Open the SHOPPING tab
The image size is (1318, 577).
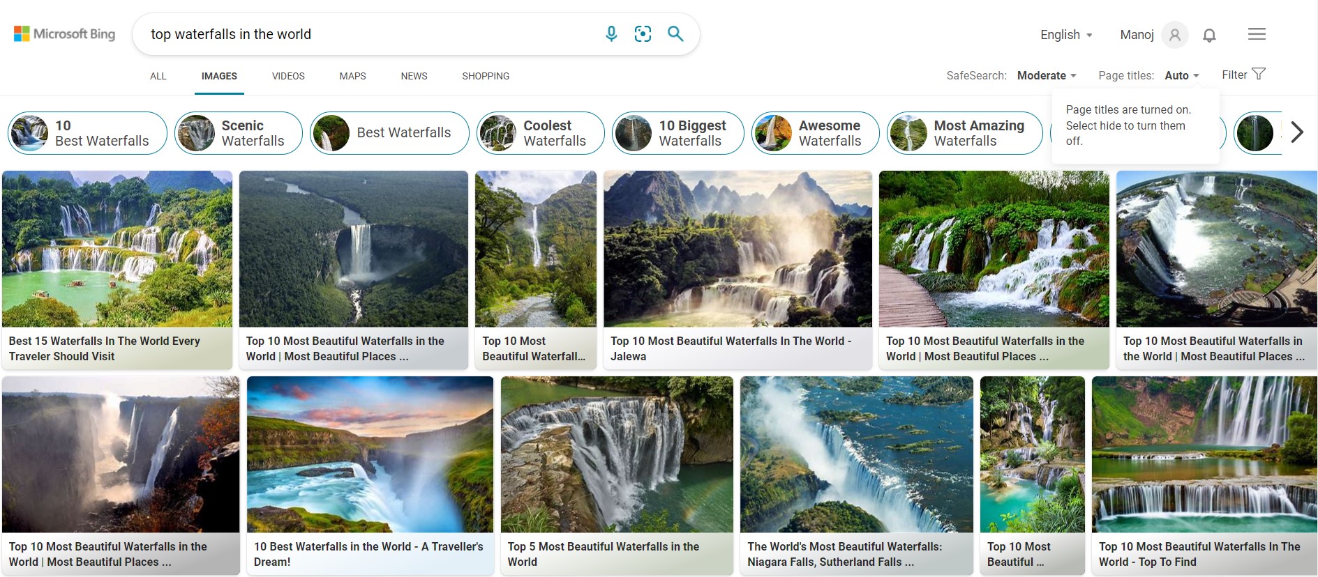click(x=486, y=76)
